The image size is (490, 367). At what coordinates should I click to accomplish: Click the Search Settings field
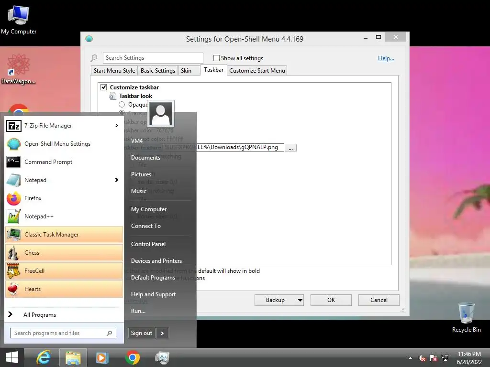pos(153,58)
